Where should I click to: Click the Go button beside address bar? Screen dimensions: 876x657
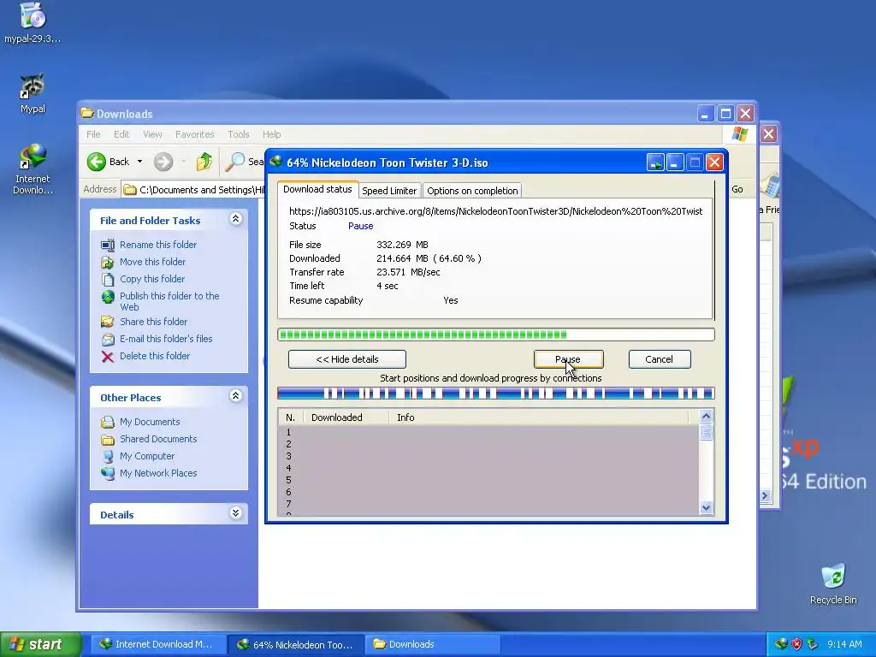pyautogui.click(x=737, y=189)
